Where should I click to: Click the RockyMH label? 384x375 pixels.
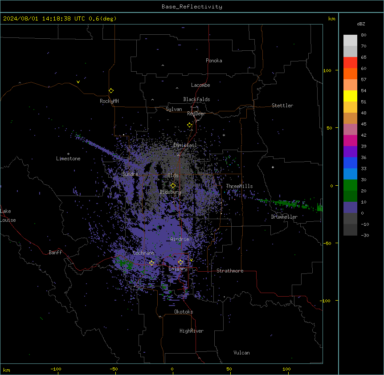pos(109,101)
